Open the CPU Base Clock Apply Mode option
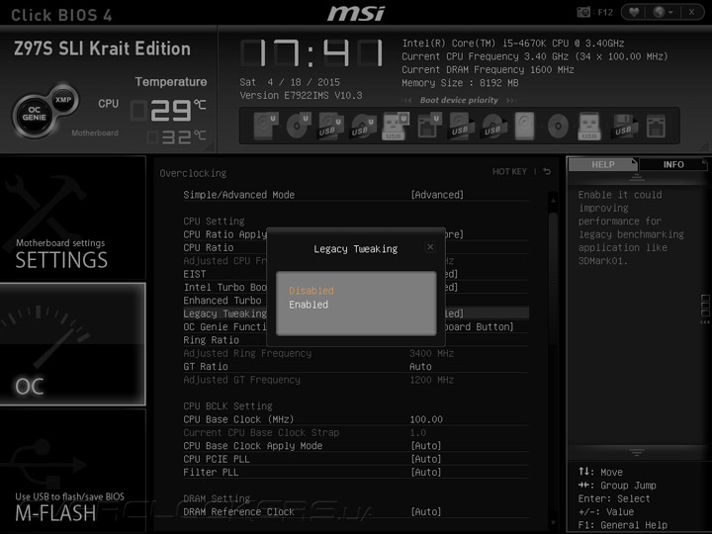This screenshot has width=712, height=534. [x=356, y=446]
